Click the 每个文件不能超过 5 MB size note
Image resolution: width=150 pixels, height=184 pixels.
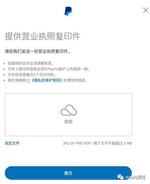[113, 143]
